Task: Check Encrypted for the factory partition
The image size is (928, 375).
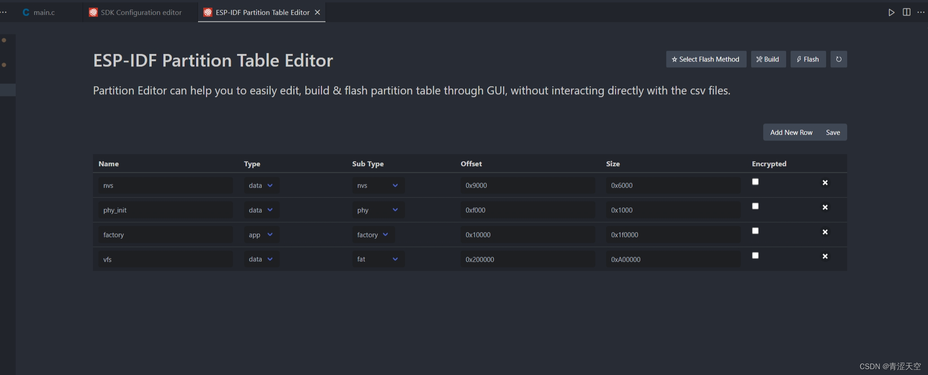Action: click(x=755, y=231)
